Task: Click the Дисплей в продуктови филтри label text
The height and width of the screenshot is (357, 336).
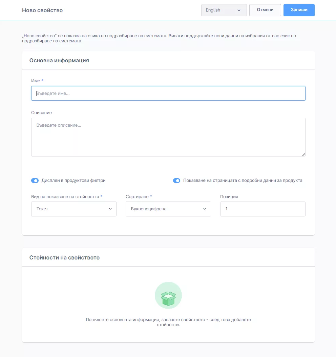Action: (x=73, y=181)
